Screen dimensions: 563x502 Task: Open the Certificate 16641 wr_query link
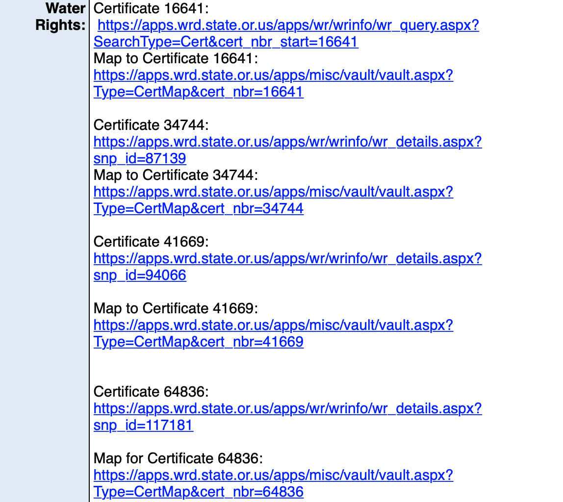288,25
